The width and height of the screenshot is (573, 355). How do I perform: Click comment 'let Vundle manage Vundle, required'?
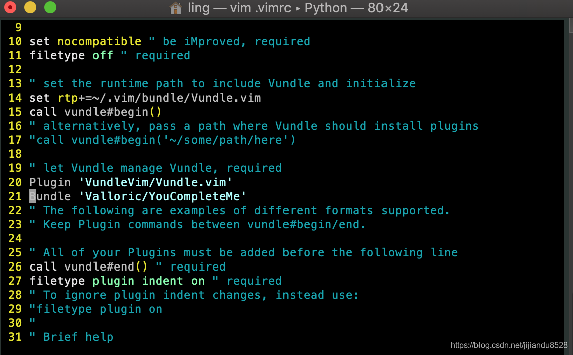(x=156, y=168)
